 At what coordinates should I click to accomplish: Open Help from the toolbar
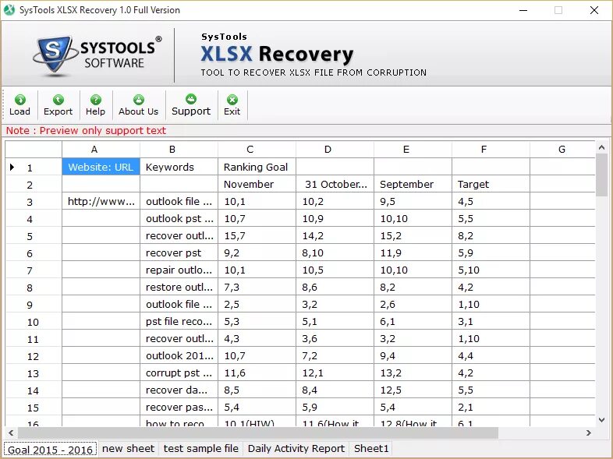95,105
